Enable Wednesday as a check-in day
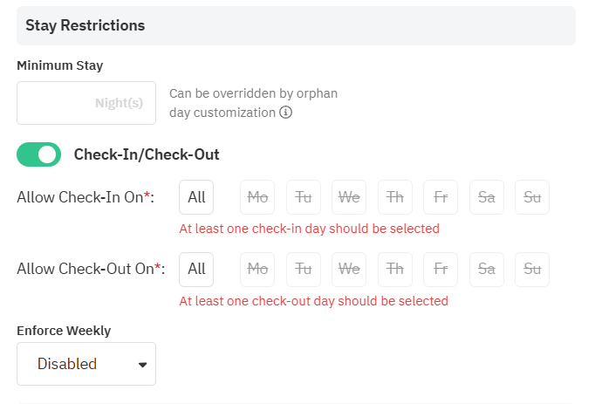Screen dimensions: 595x404 [349, 197]
